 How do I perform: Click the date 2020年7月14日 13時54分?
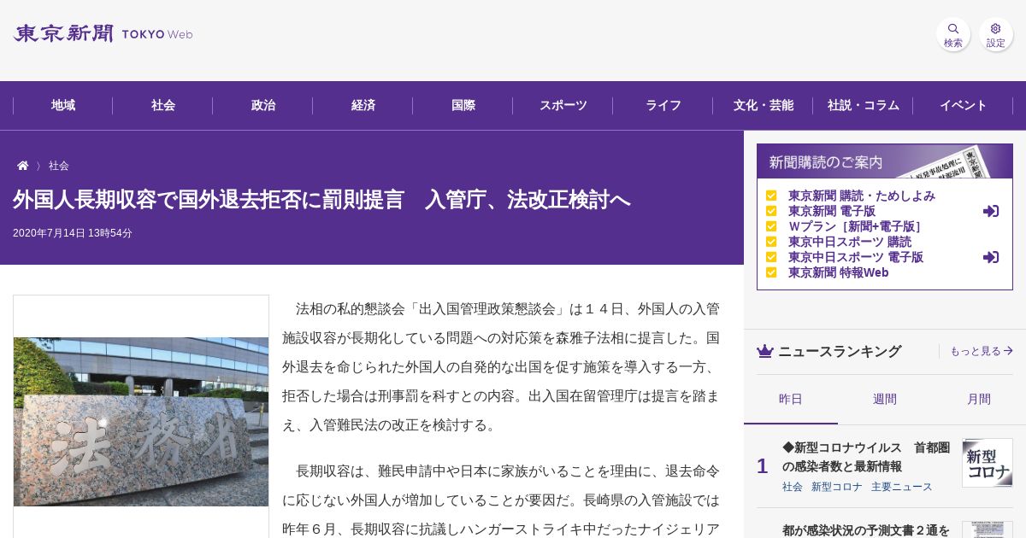73,233
